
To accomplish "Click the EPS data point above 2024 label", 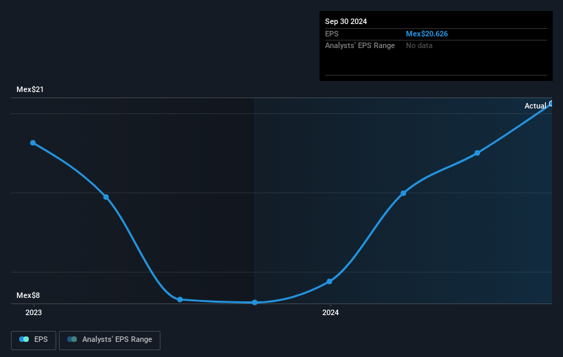I will point(329,281).
